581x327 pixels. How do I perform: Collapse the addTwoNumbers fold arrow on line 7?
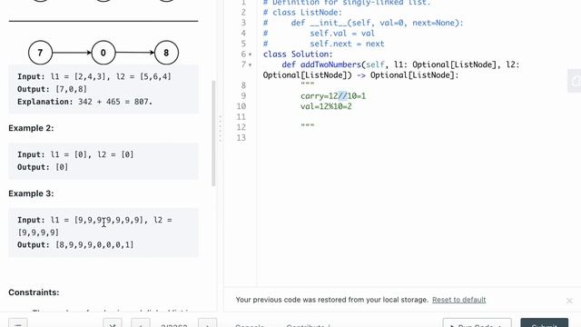251,64
